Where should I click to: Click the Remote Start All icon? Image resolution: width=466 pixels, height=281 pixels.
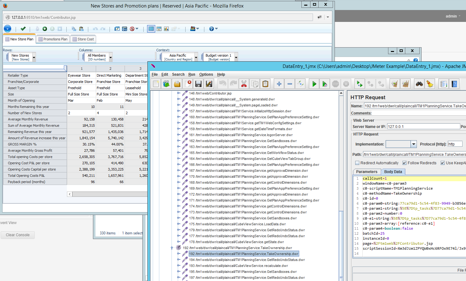click(x=360, y=84)
